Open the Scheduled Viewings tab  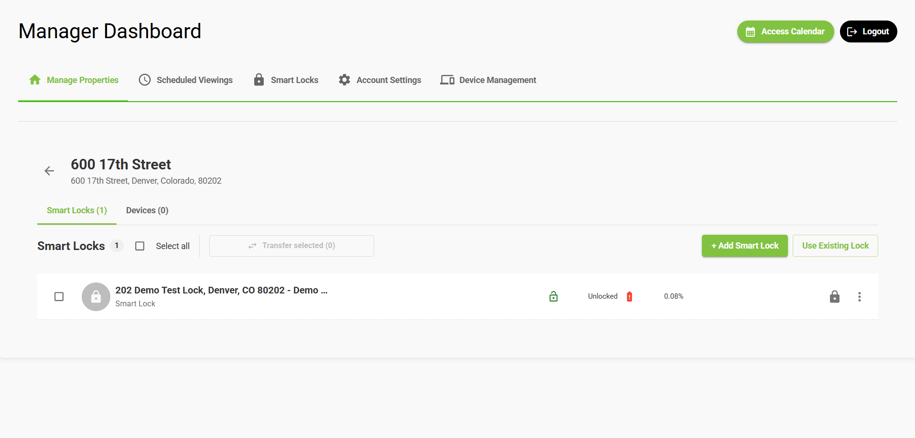[185, 80]
